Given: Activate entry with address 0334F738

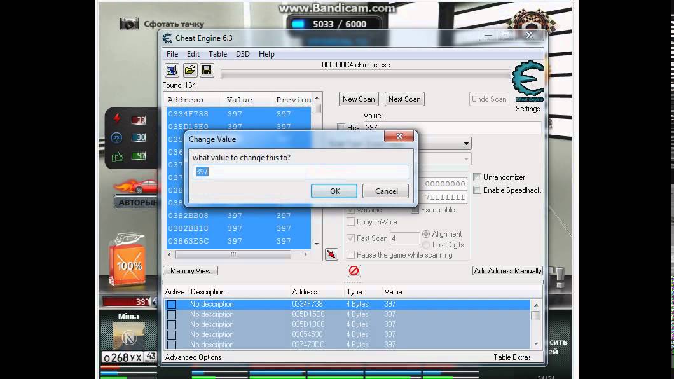Looking at the screenshot, I should click(x=172, y=304).
